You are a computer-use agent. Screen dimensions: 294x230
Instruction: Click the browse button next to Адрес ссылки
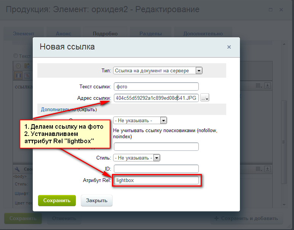(x=205, y=98)
